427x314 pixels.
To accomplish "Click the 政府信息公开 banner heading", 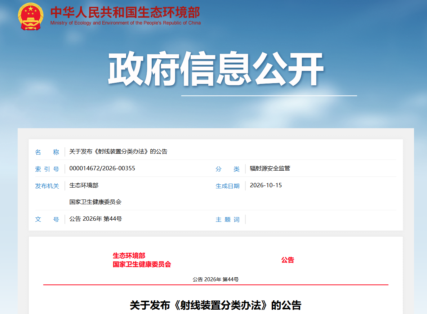I will [216, 69].
